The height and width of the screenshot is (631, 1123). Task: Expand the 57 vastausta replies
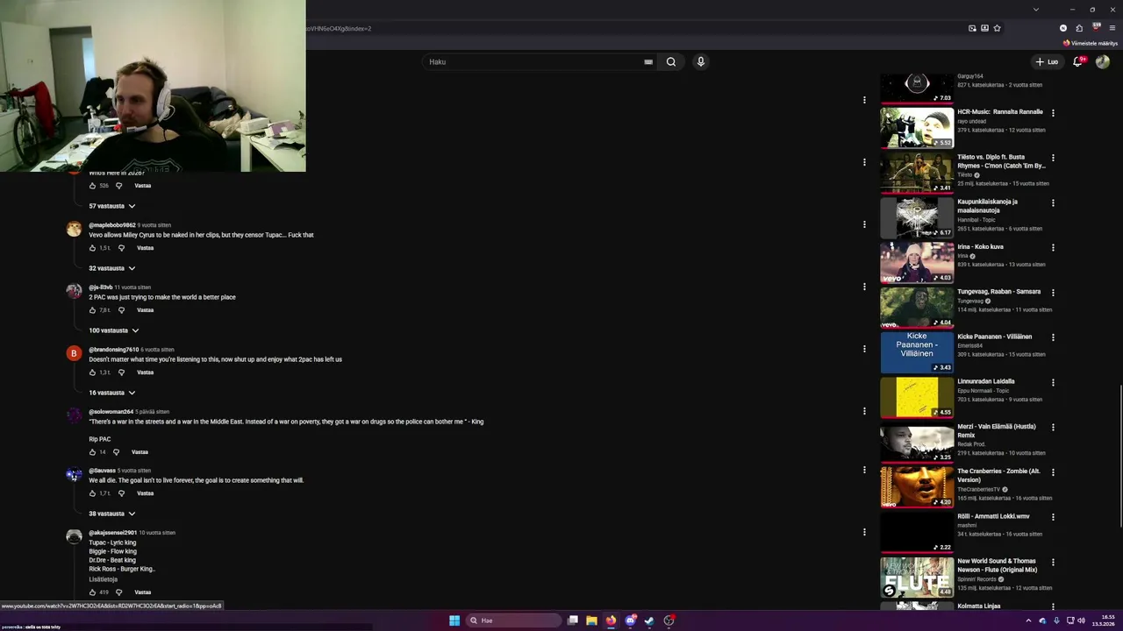click(112, 206)
